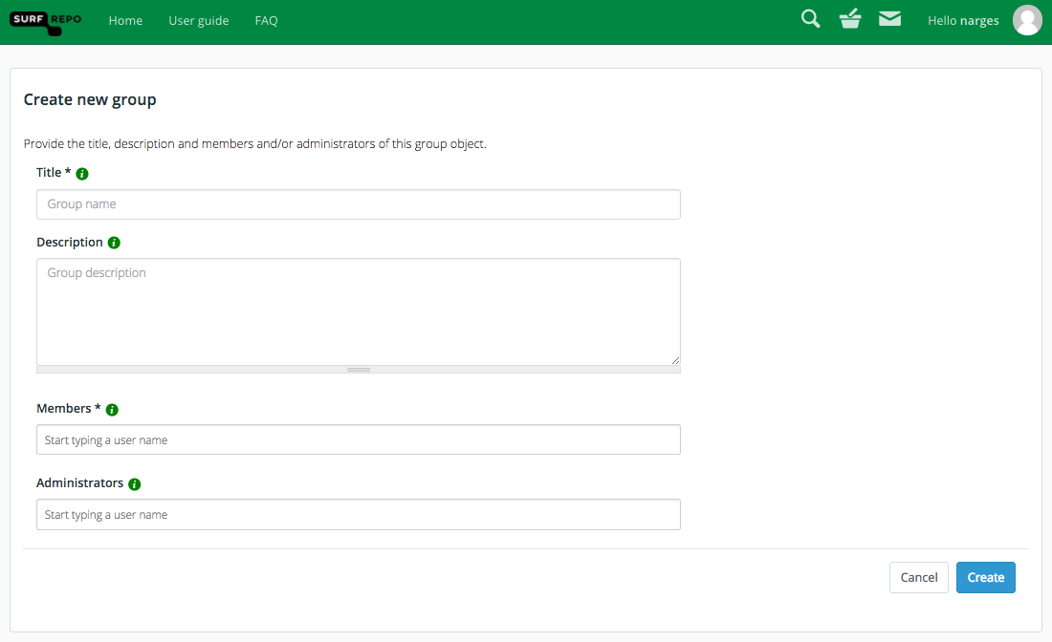Focus the Group name title field
The width and height of the screenshot is (1052, 642).
point(359,204)
